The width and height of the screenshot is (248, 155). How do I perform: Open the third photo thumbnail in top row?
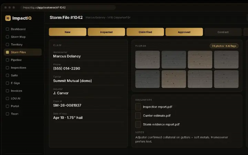point(200,60)
